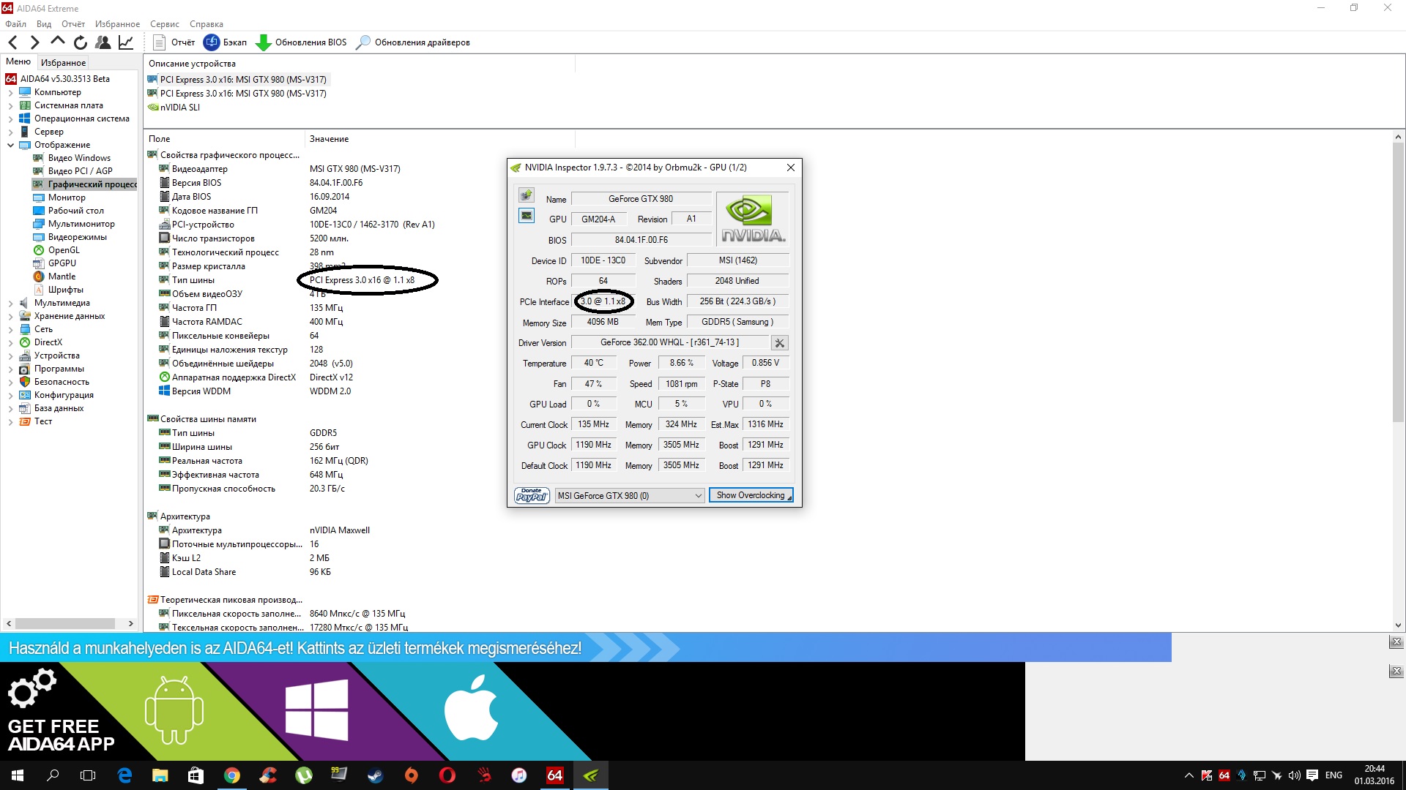
Task: Click the PayPal Donate icon
Action: [x=532, y=495]
